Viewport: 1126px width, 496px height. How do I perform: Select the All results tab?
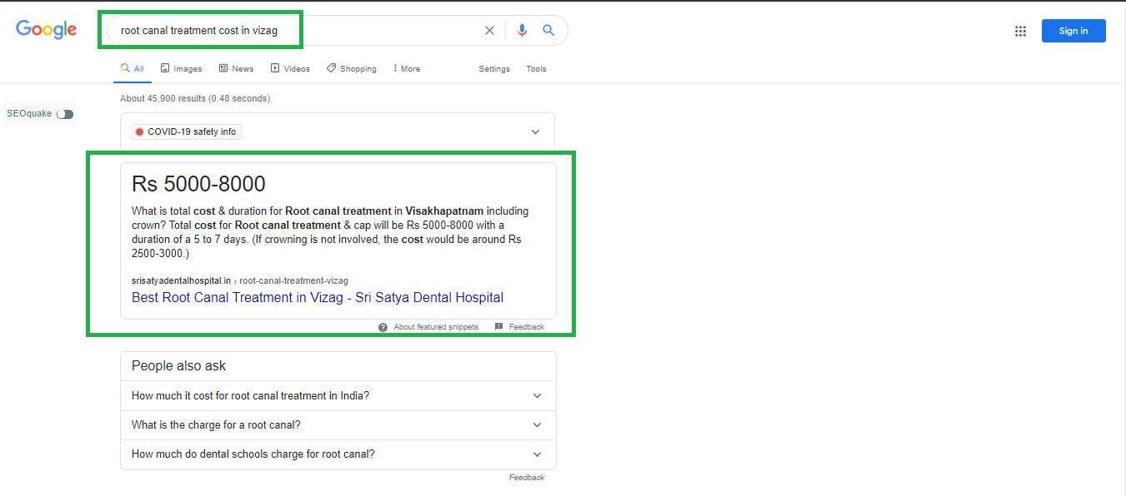click(x=133, y=69)
